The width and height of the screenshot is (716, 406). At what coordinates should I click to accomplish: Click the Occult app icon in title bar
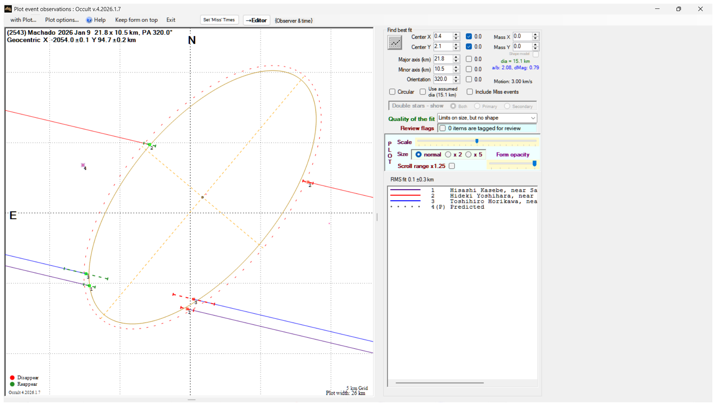click(8, 9)
